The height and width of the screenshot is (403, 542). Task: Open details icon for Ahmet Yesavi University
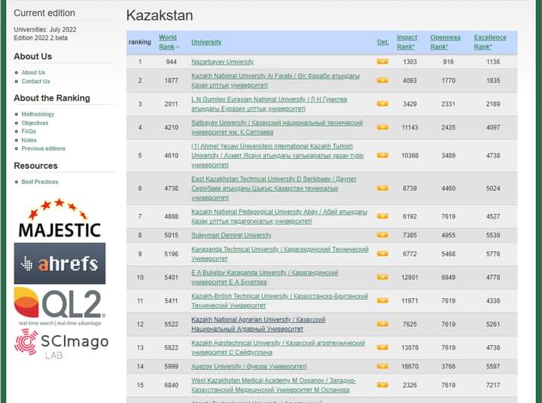[x=382, y=155]
